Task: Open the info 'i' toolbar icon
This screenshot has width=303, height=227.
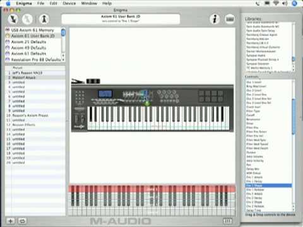Action: tap(215, 19)
